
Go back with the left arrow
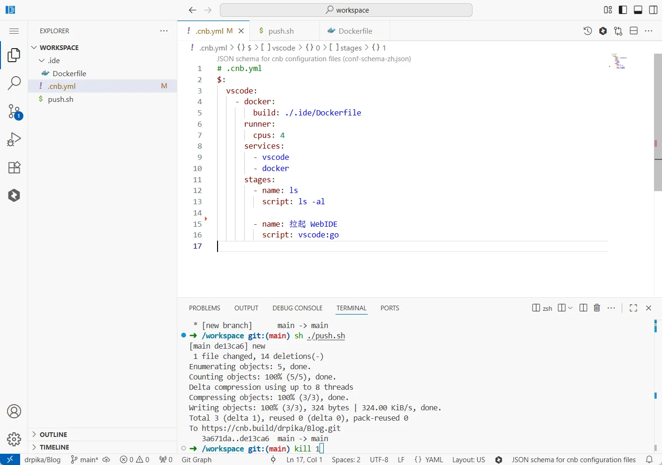point(192,10)
